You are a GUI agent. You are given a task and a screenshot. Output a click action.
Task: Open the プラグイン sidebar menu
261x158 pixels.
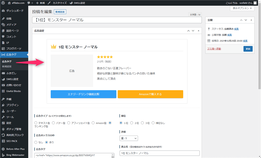(14, 105)
